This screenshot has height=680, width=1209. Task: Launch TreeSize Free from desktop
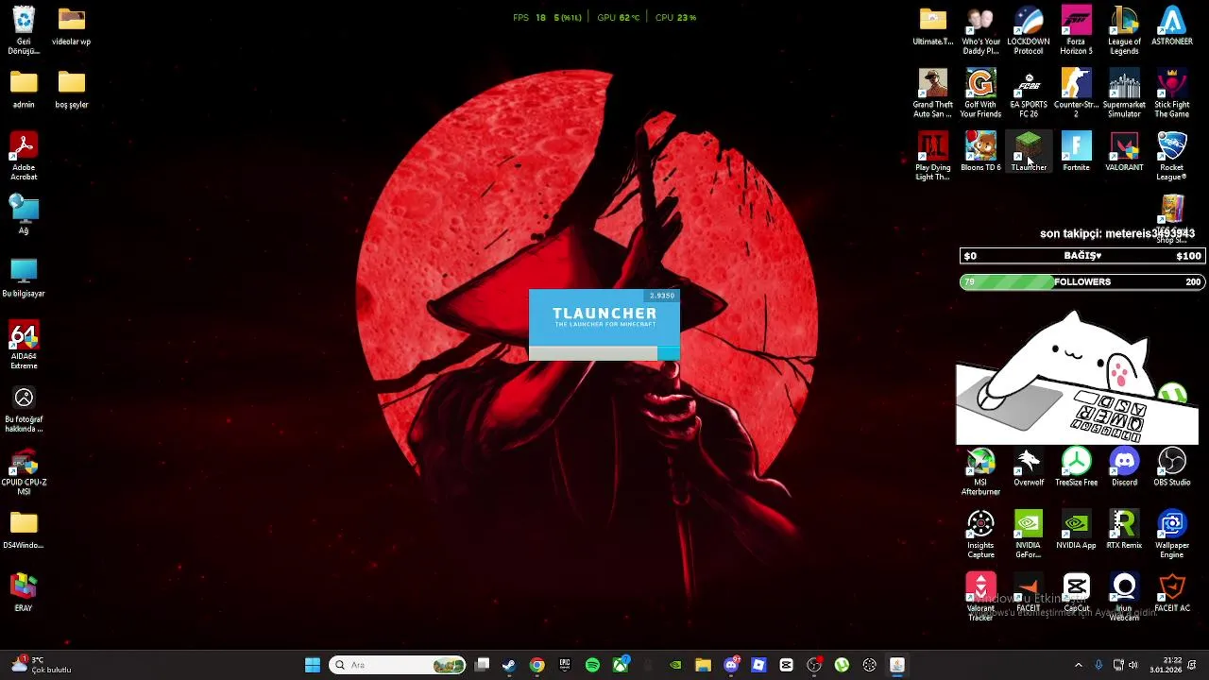pyautogui.click(x=1076, y=467)
